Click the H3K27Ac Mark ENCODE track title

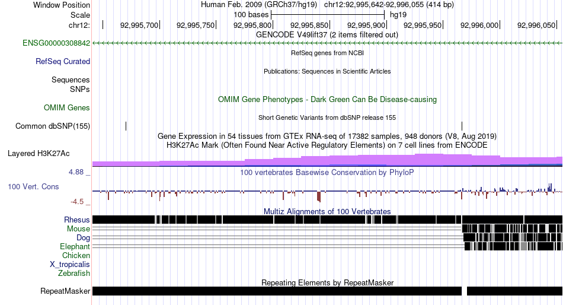click(327, 145)
